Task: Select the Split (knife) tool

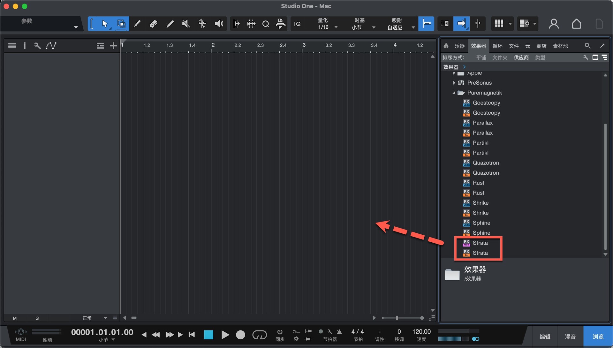Action: tap(137, 24)
